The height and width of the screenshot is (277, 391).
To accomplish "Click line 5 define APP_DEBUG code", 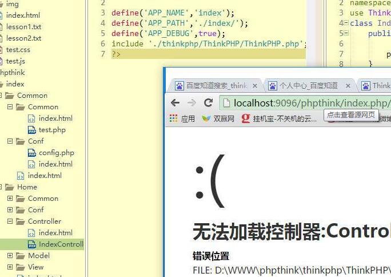I will click(x=168, y=33).
